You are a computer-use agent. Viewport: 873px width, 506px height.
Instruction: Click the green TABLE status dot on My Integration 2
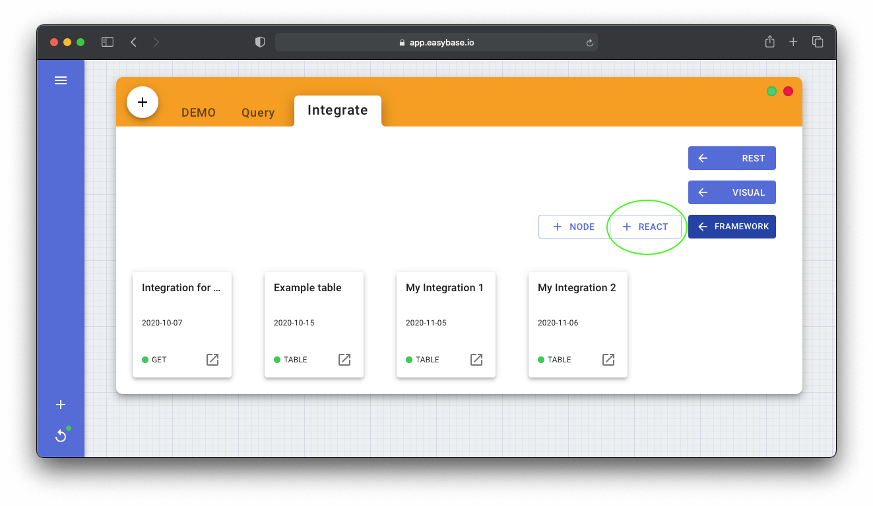[540, 359]
